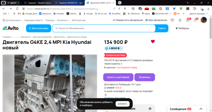The width and height of the screenshot is (212, 112).
Task: Switch to 'Задания - общий список' tab
Action: (38, 3)
